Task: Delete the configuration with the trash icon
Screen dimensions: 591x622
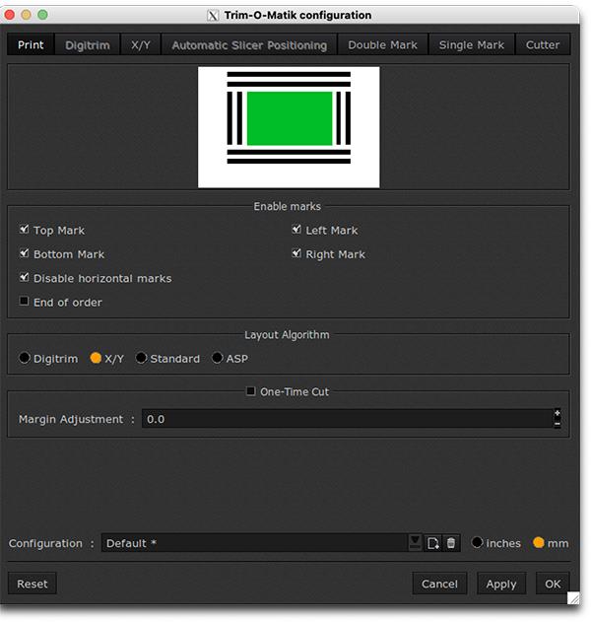Action: [451, 543]
